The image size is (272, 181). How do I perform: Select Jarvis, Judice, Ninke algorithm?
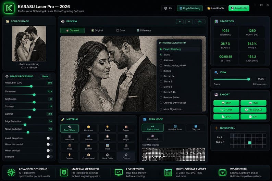pos(180,65)
